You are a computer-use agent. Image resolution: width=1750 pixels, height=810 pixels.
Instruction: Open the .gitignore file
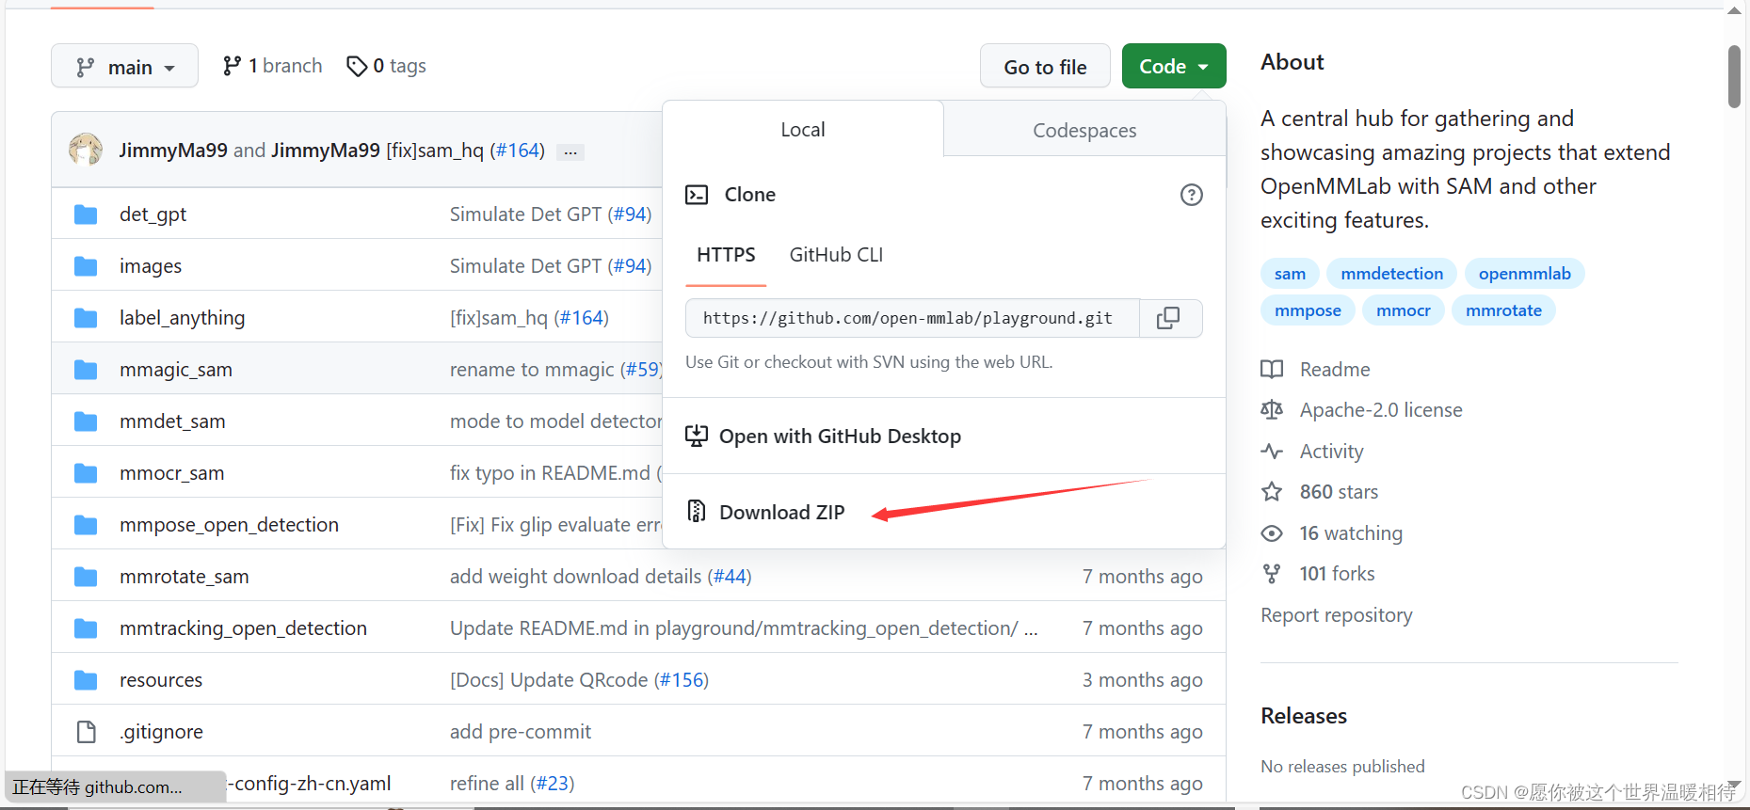pyautogui.click(x=161, y=732)
